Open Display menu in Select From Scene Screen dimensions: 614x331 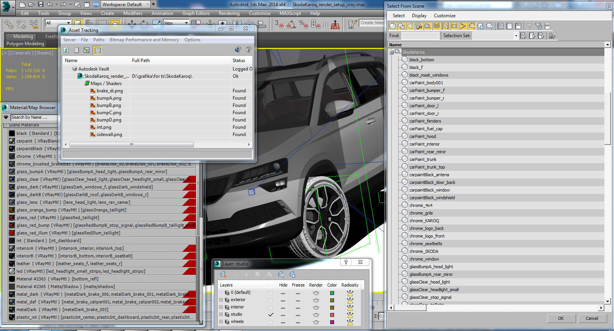tap(419, 16)
